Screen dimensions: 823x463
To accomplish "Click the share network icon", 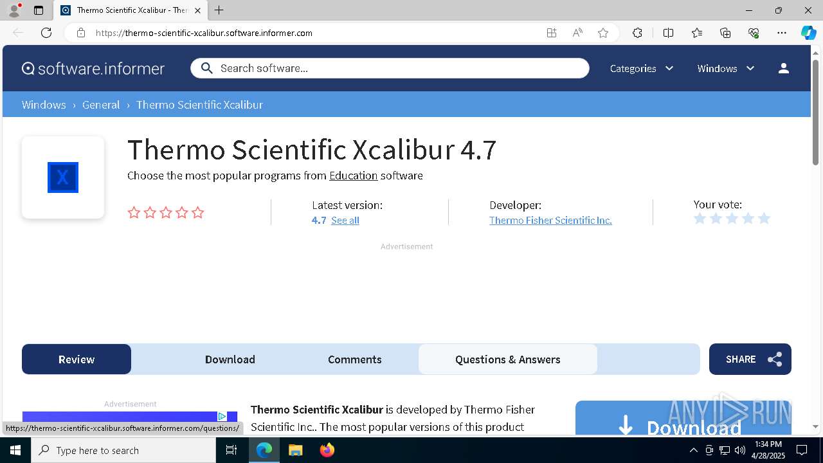I will (x=775, y=359).
